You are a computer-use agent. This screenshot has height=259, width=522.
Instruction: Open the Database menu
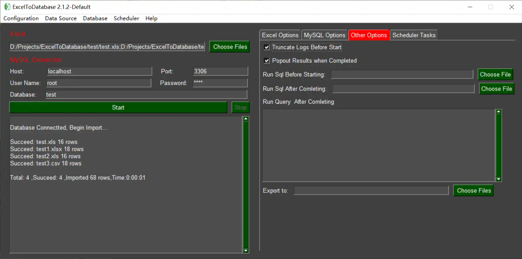(x=95, y=18)
